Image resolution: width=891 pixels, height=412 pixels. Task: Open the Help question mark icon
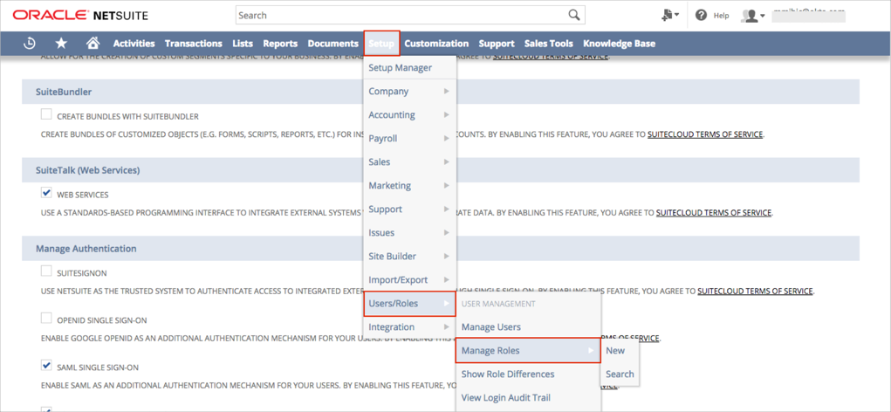(701, 16)
